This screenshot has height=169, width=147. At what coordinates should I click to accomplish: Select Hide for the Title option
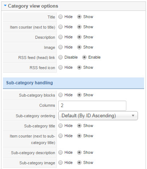point(60,17)
